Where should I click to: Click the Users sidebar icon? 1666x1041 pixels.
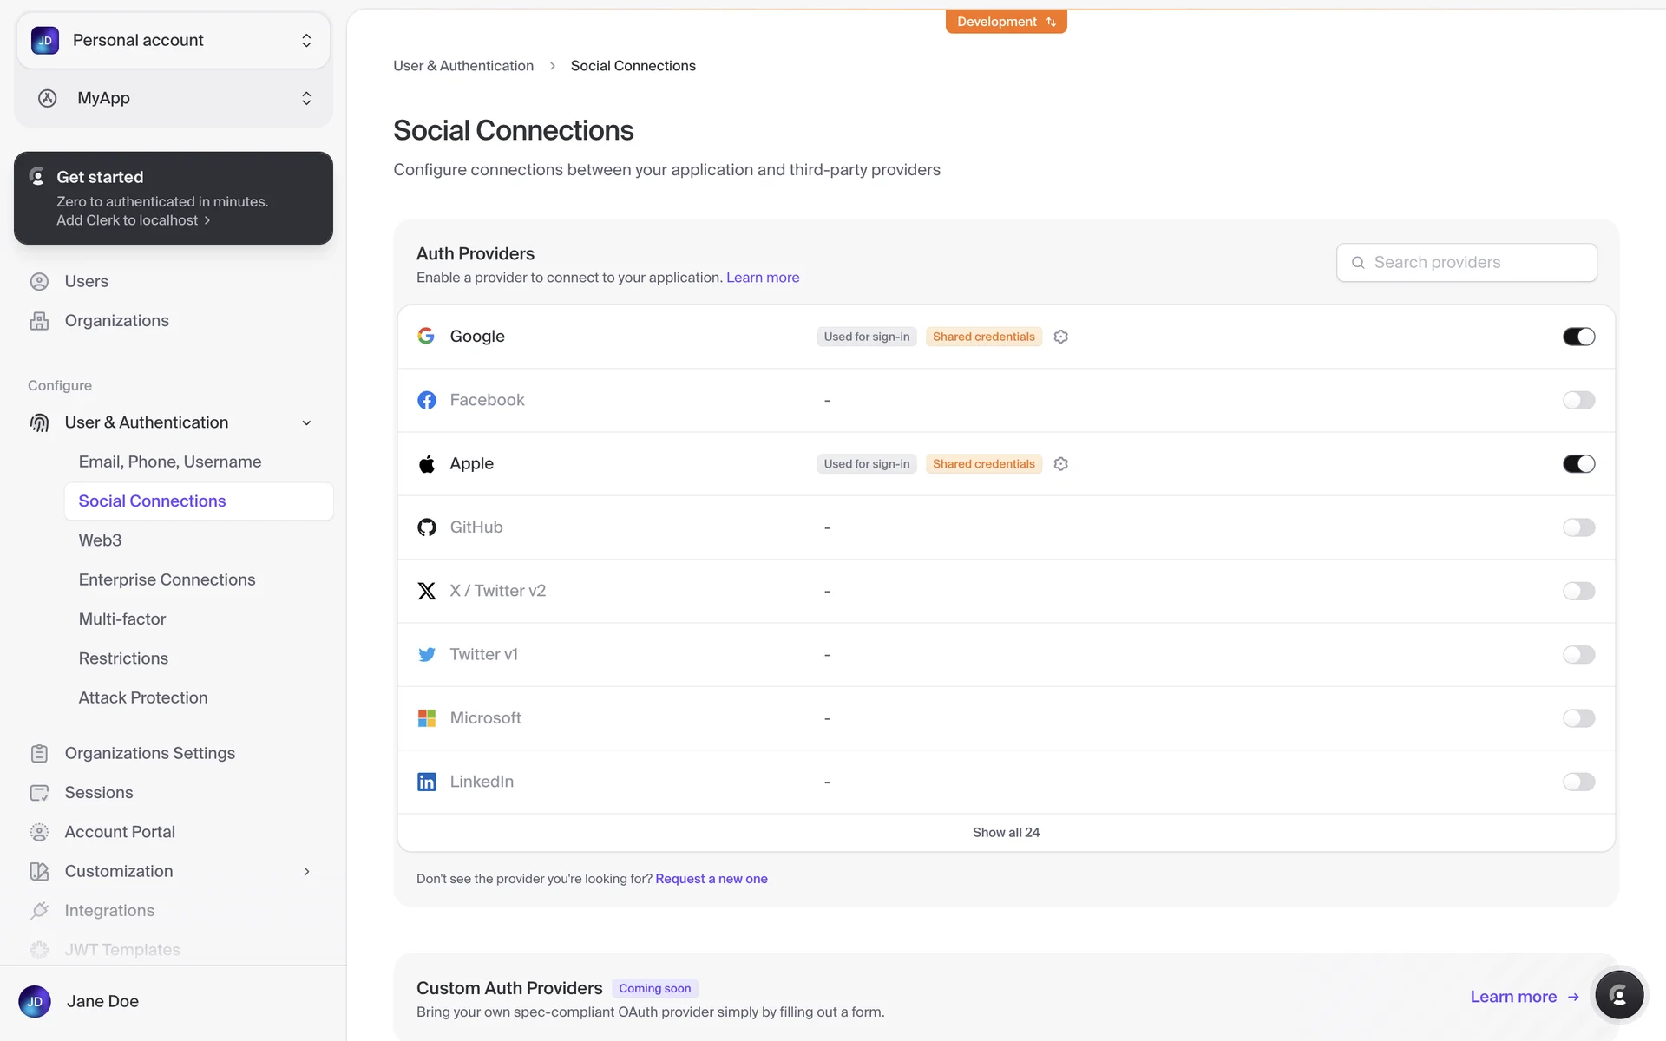click(x=39, y=281)
